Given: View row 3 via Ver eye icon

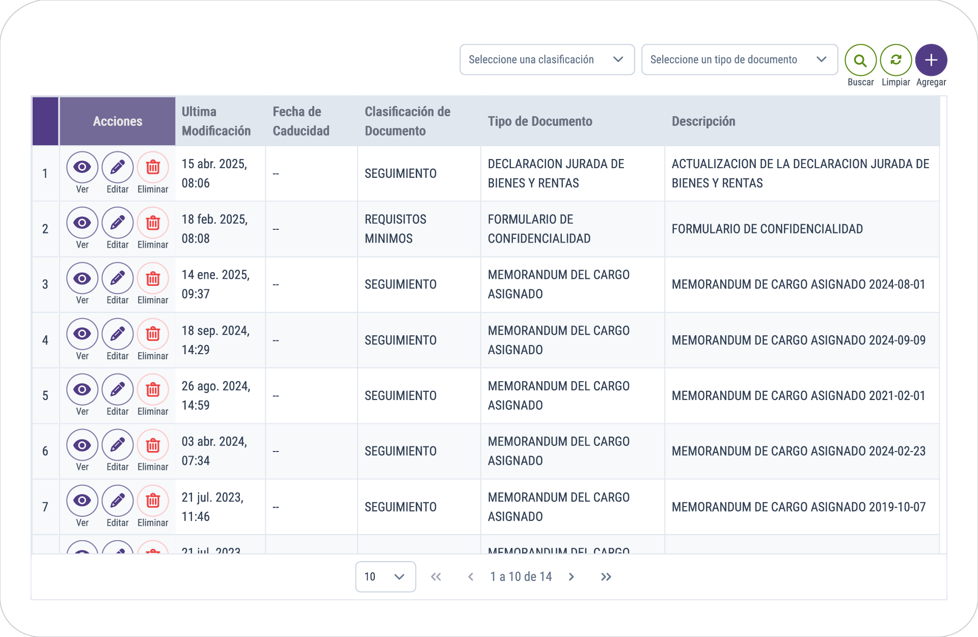Looking at the screenshot, I should [x=82, y=278].
